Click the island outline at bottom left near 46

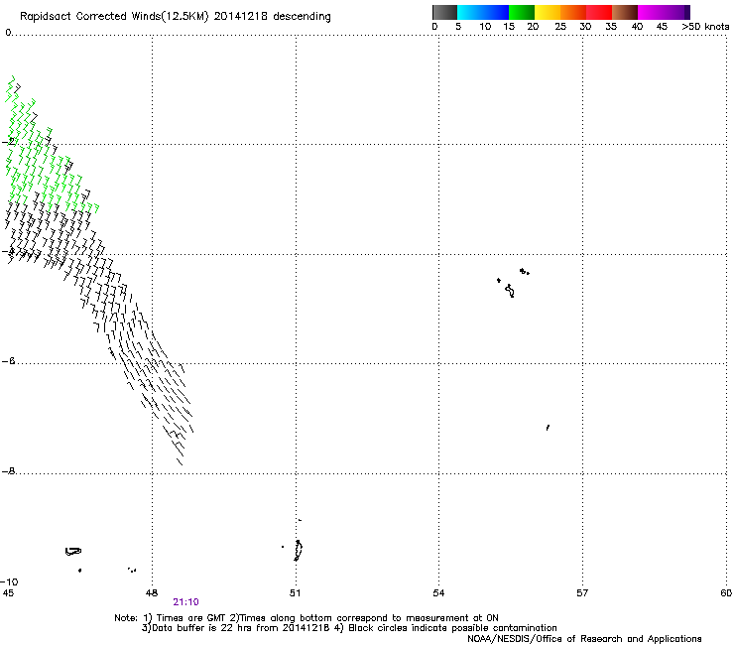tap(73, 552)
